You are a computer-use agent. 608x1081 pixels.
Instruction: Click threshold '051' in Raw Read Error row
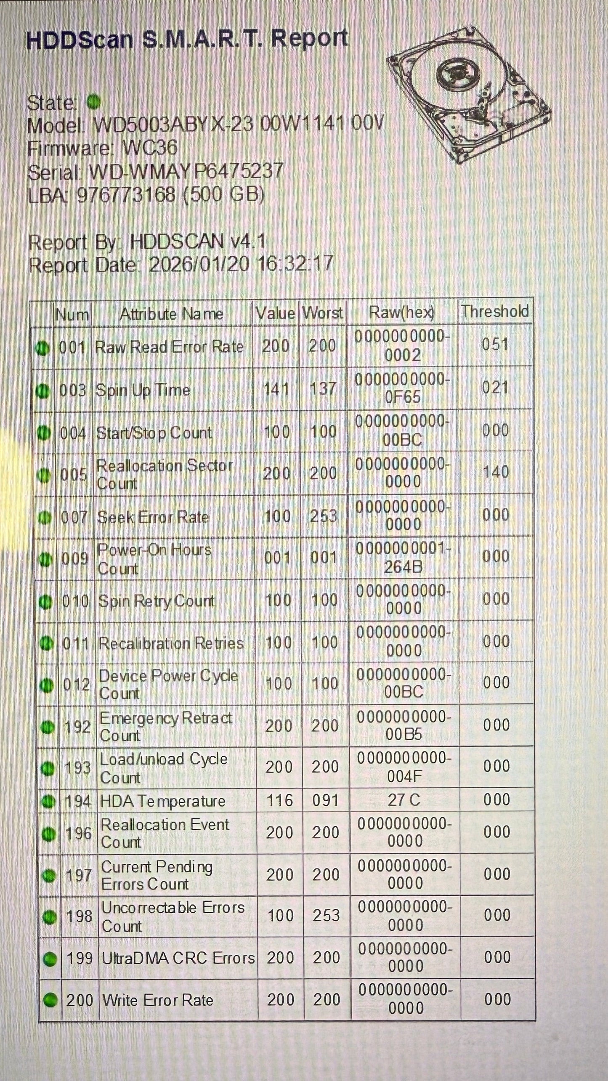pyautogui.click(x=494, y=345)
